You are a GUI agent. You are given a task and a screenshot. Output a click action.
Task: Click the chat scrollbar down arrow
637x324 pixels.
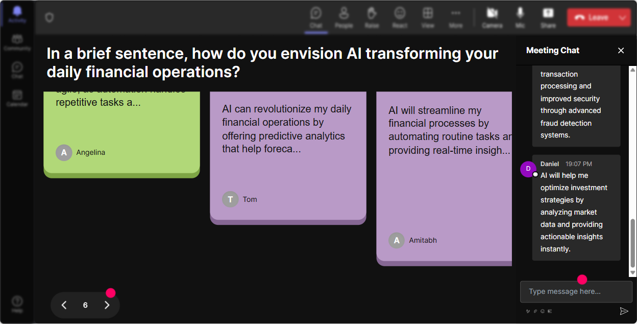point(633,273)
